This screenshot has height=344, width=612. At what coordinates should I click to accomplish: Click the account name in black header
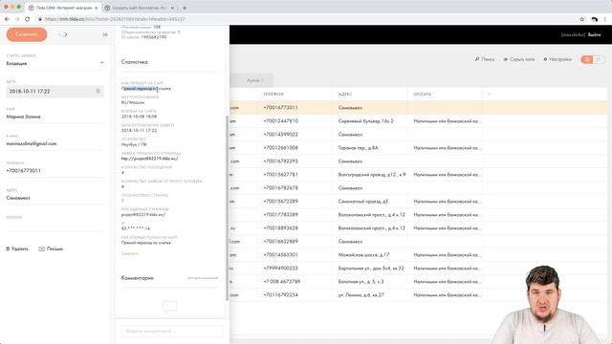point(573,34)
